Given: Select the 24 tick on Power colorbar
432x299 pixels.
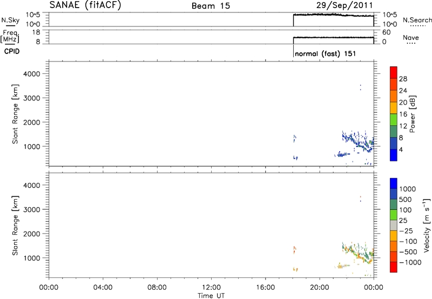Looking at the screenshot, I should (403, 91).
